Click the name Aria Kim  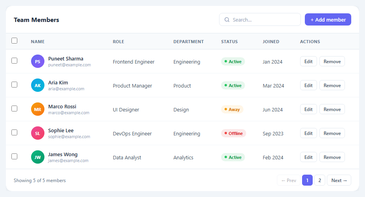pyautogui.click(x=58, y=83)
